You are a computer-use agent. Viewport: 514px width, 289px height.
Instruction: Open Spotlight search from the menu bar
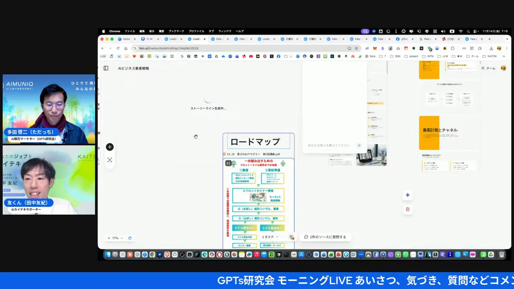tap(468, 31)
